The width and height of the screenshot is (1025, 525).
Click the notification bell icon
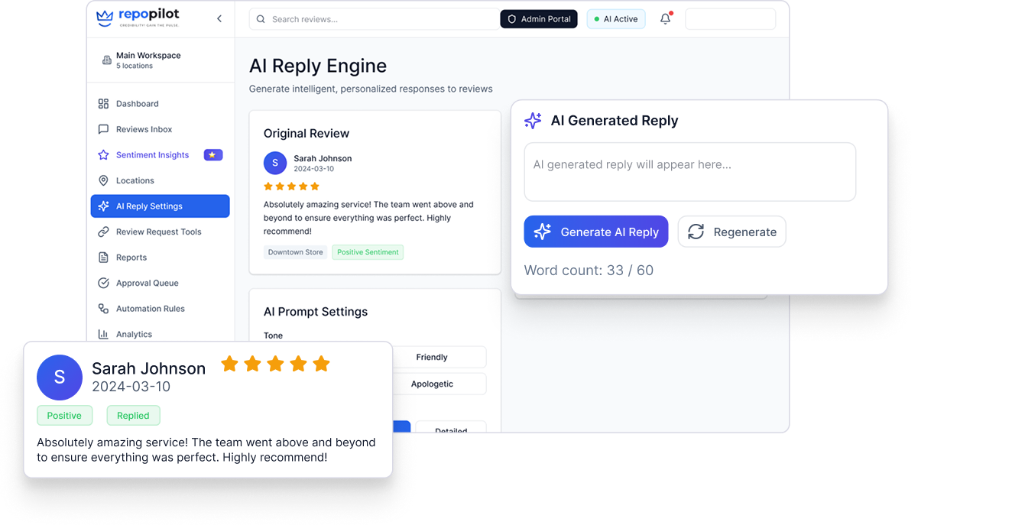pyautogui.click(x=664, y=18)
